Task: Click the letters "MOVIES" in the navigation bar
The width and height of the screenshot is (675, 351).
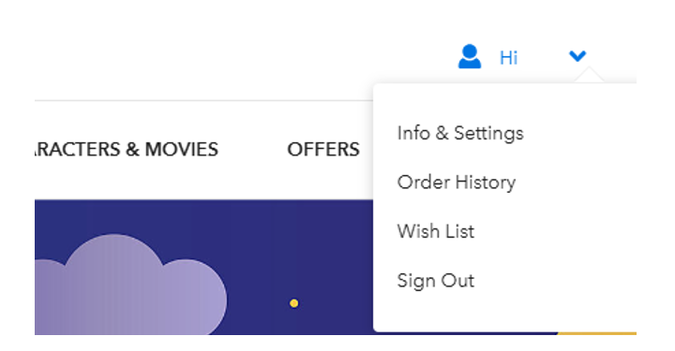Action: (182, 150)
